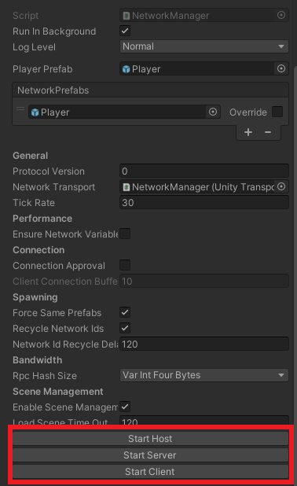Click the Bandwidth section heading
This screenshot has width=297, height=486.
(x=38, y=360)
